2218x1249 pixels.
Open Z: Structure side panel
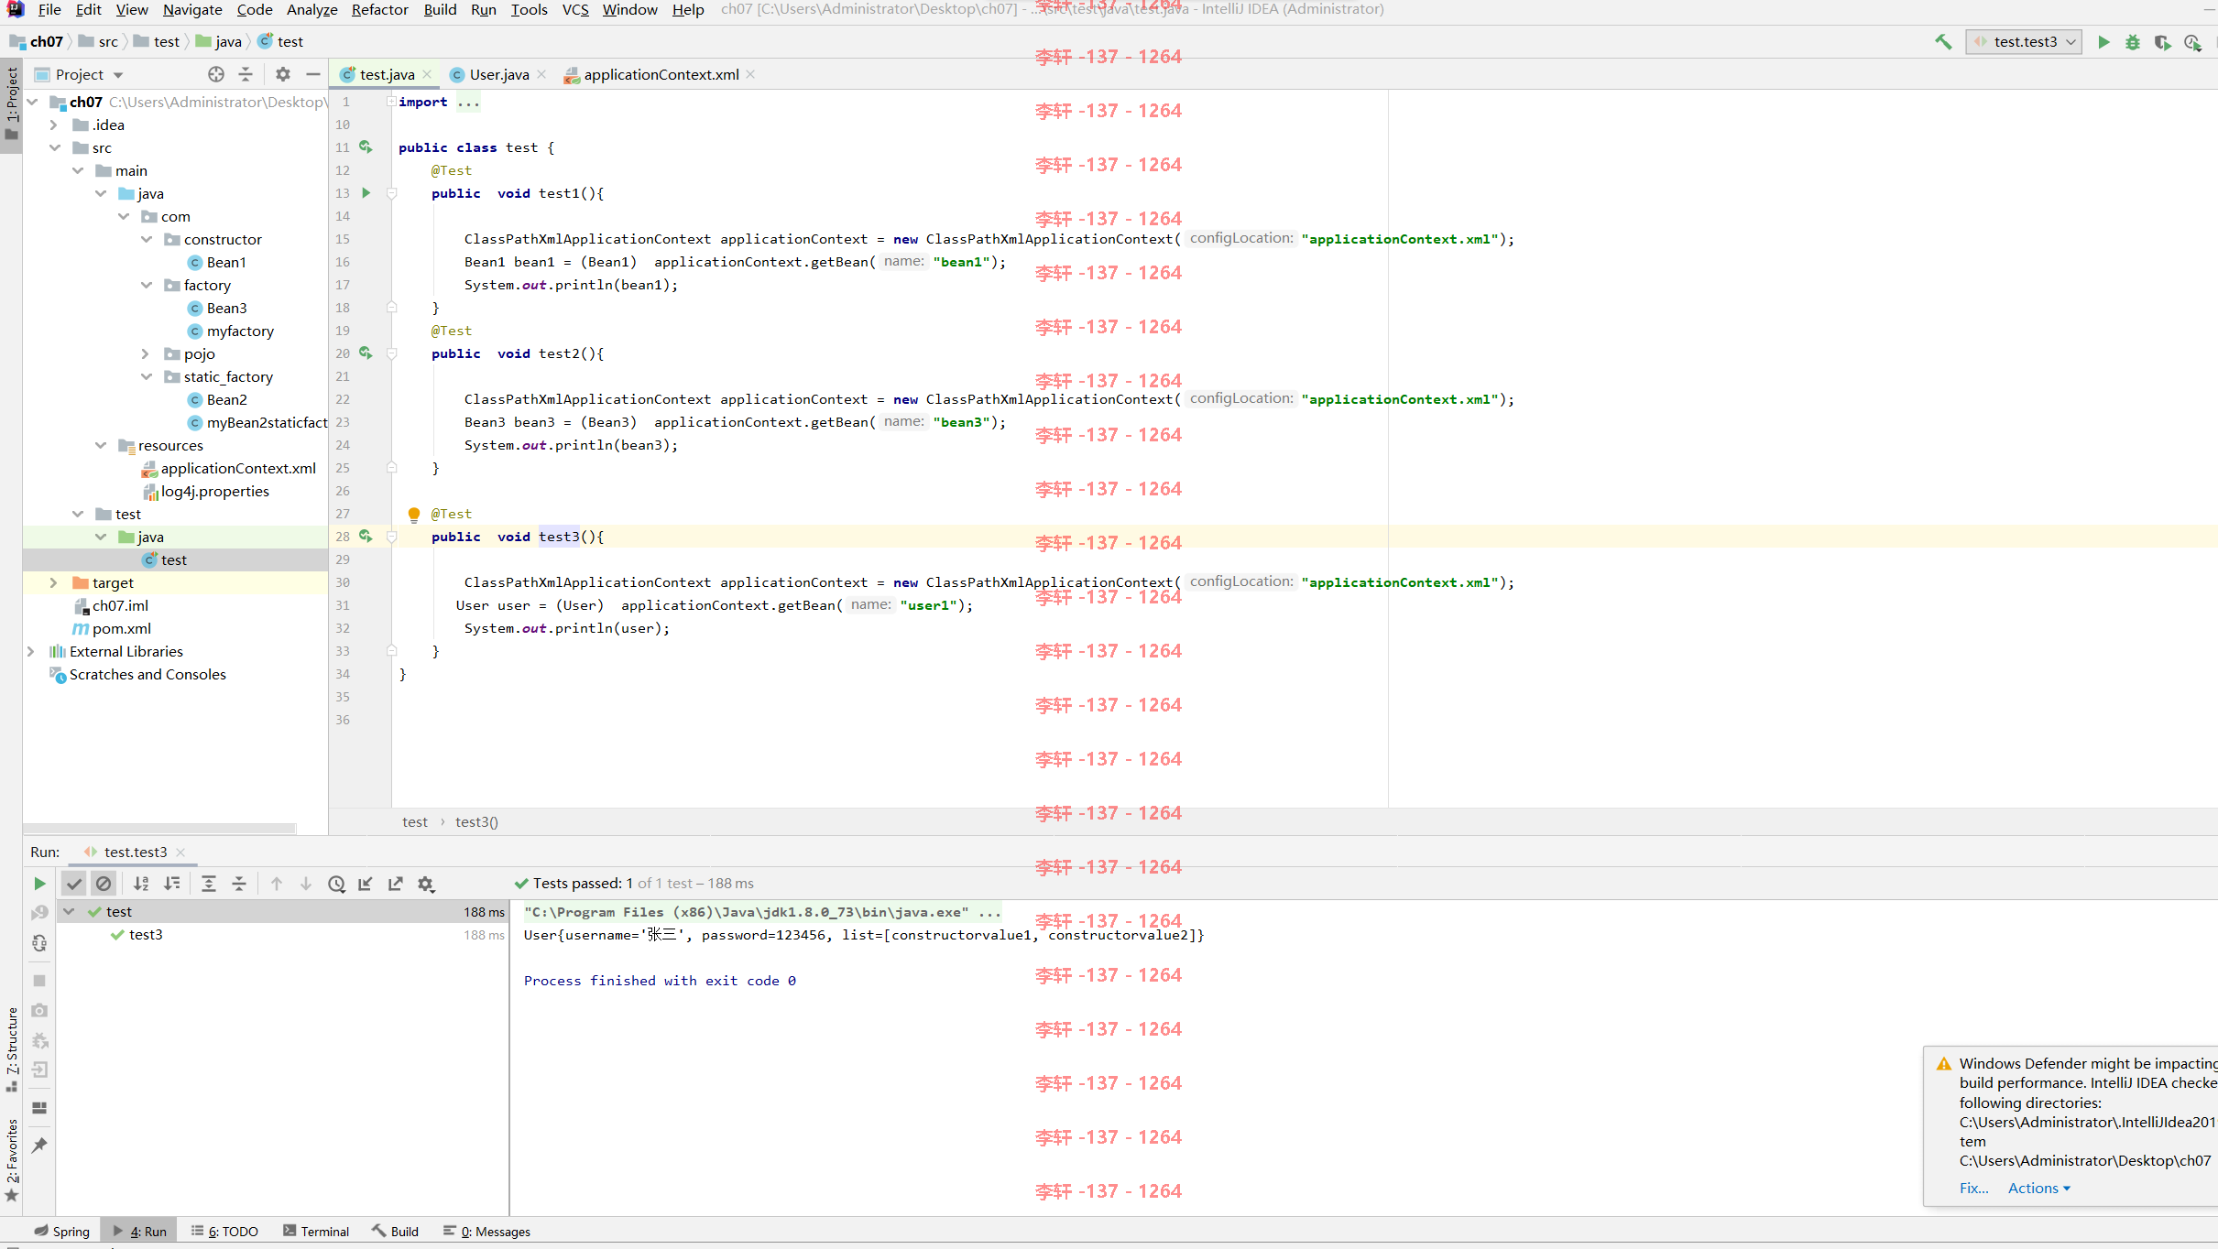12,1049
